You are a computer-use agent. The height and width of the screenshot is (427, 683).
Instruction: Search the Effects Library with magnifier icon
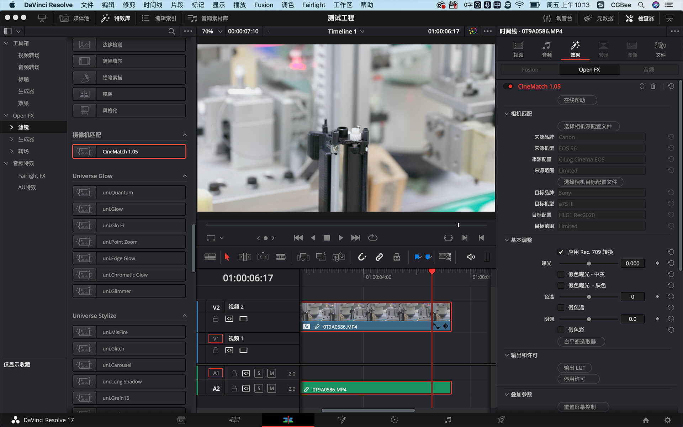pos(171,31)
